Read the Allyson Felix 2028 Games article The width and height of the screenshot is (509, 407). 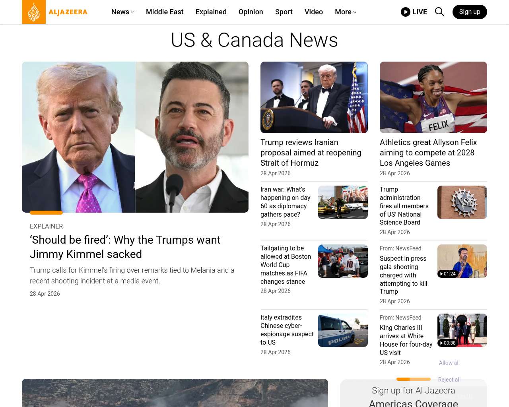pos(428,153)
